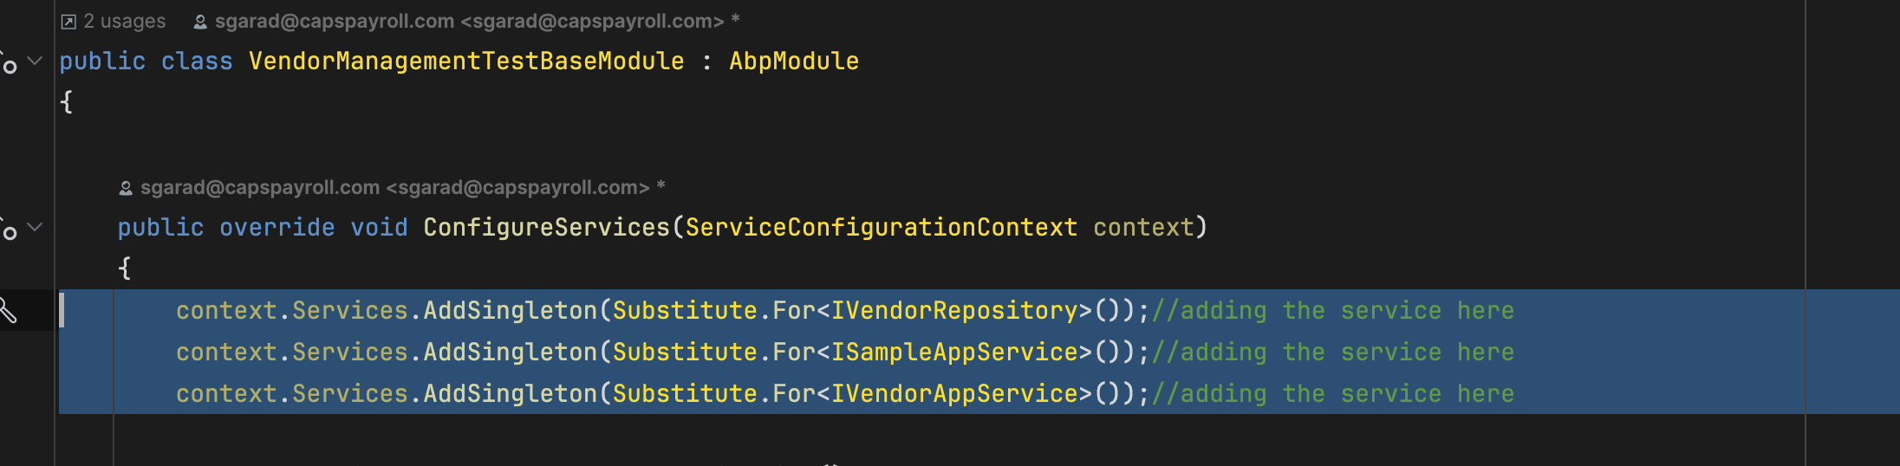Screen dimensions: 1900x466
Task: Click the person icon above the ConfigureServices method
Action: 126,188
